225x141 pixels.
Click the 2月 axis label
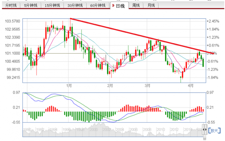110,86
